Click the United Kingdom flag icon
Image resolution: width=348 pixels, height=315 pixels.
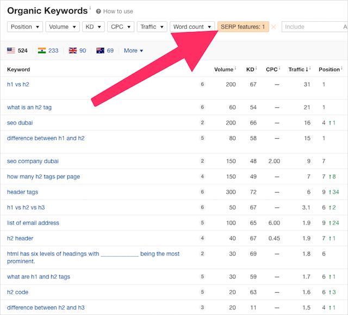click(73, 51)
